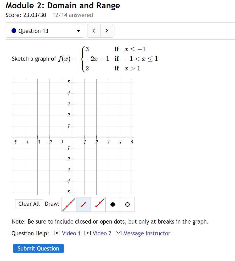Click the play icon beside Video 1
The width and height of the screenshot is (235, 261).
click(x=57, y=233)
